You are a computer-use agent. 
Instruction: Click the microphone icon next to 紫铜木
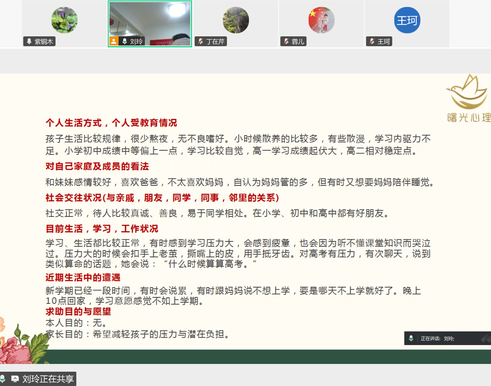pos(29,42)
